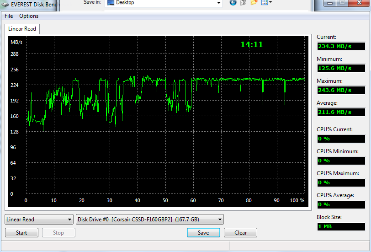Click the MB/s axis label on graph
371x252 pixels.
click(x=16, y=42)
